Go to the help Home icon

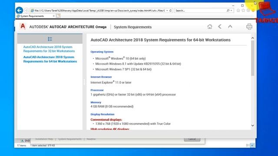pos(210,26)
